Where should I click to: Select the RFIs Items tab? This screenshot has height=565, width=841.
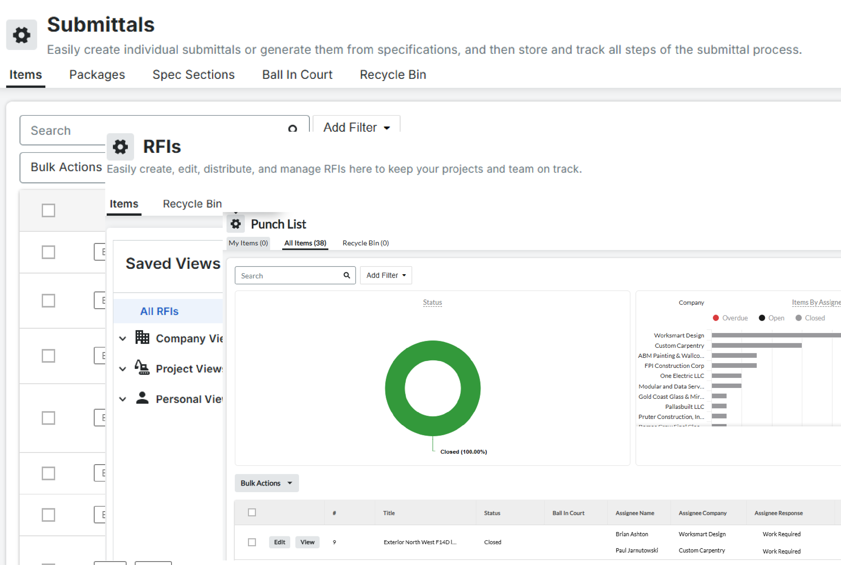[124, 204]
